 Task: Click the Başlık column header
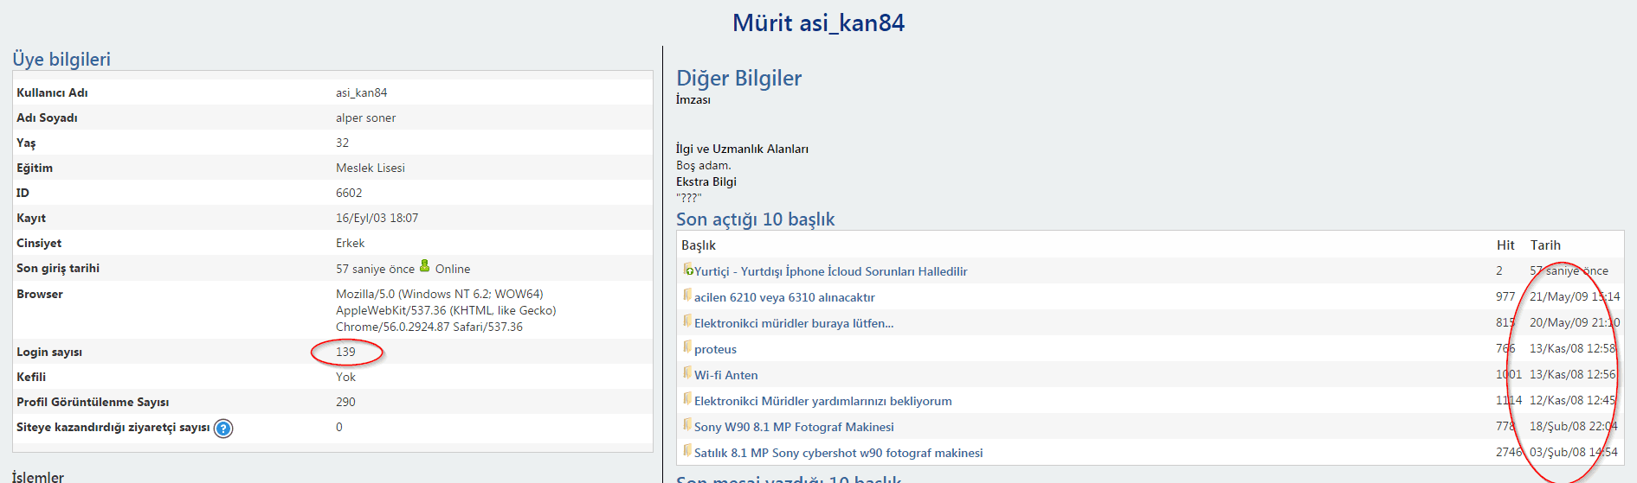(699, 245)
